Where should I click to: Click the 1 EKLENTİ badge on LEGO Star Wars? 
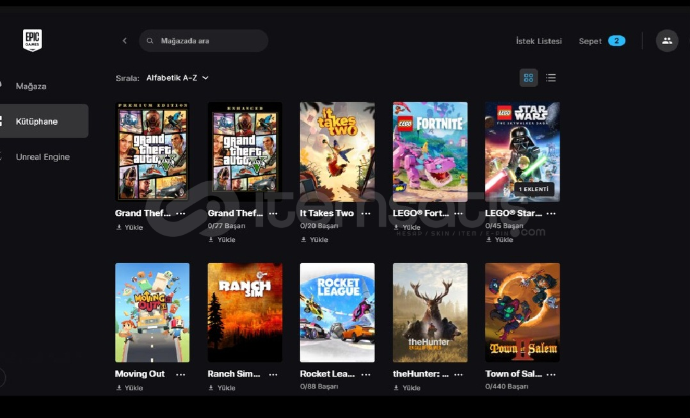pos(534,189)
